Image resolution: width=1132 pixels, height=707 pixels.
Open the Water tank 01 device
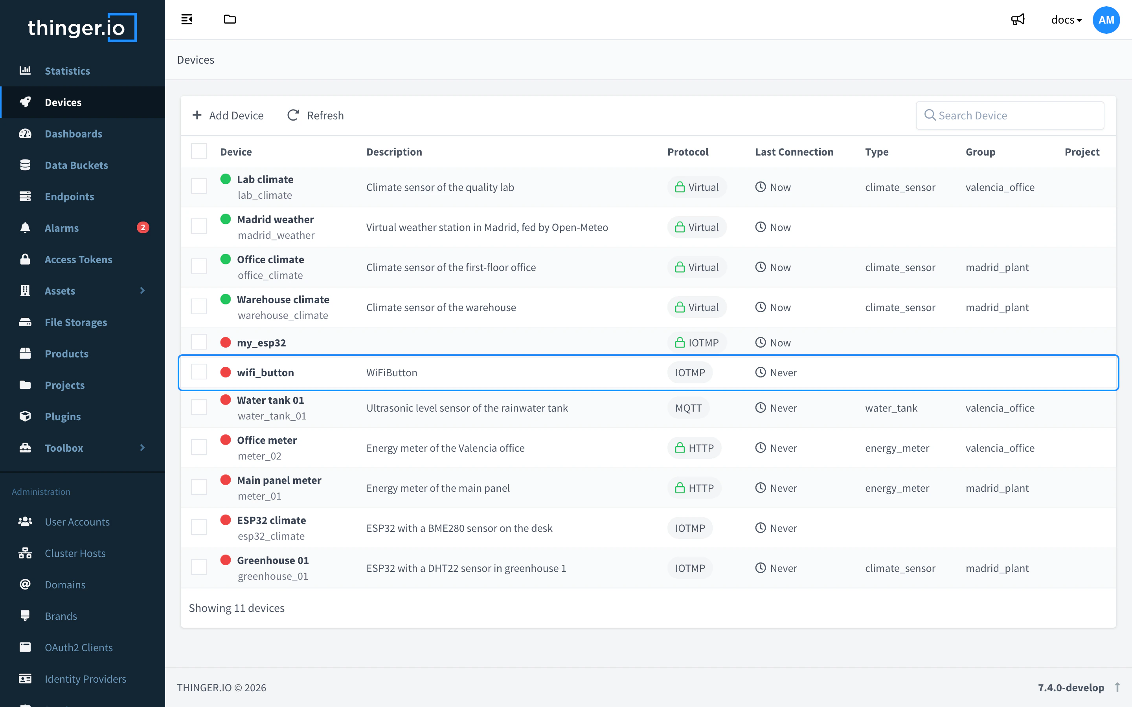click(270, 400)
